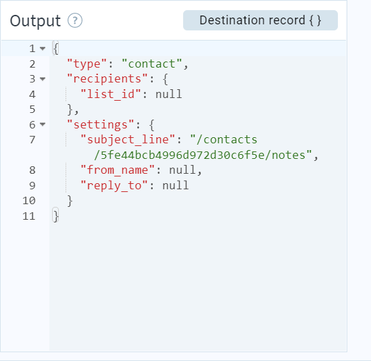This screenshot has height=361, width=371.
Task: Click the Destination record button
Action: coord(260,20)
